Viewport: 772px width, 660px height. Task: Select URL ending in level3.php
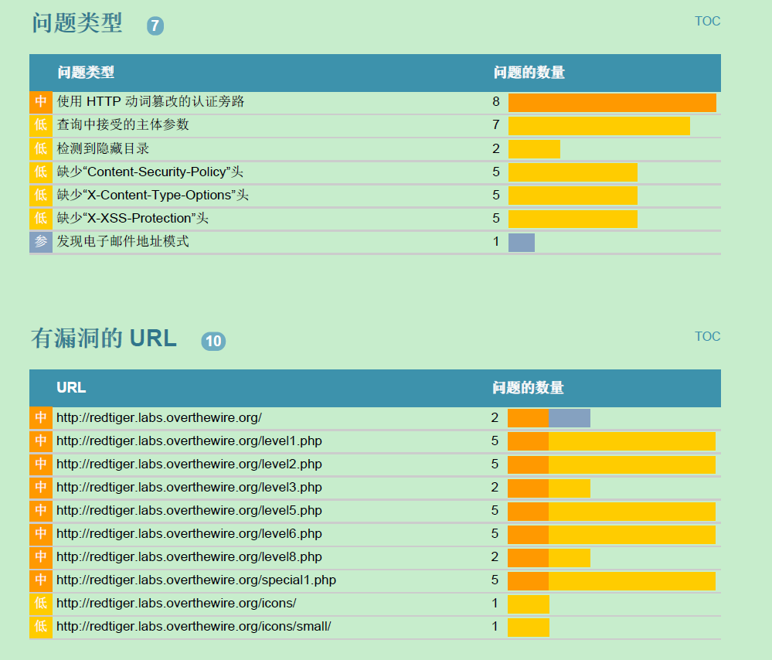[x=189, y=487]
